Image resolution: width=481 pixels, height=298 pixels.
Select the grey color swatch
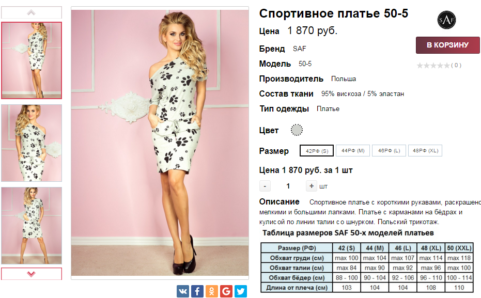click(x=297, y=130)
